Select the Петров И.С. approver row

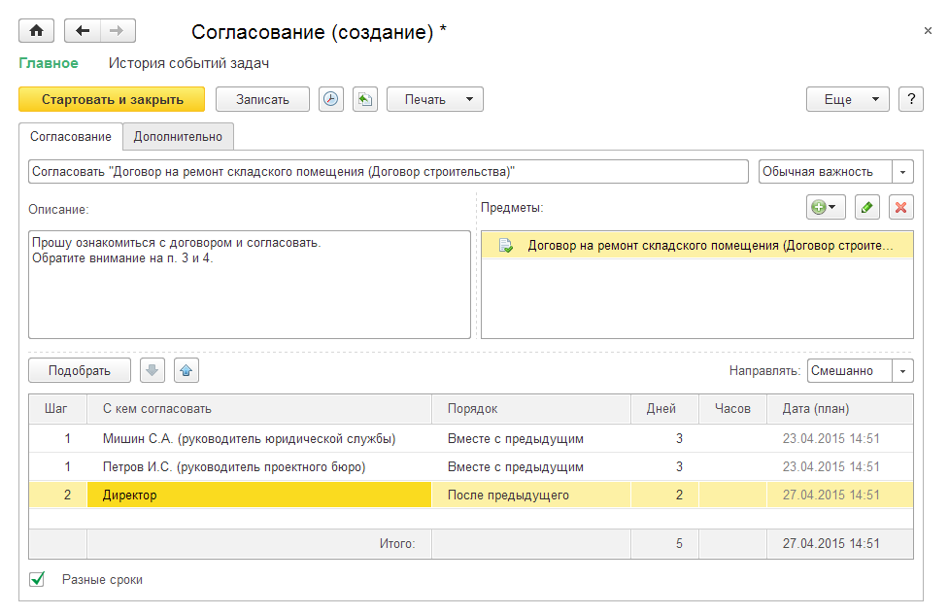(x=471, y=466)
